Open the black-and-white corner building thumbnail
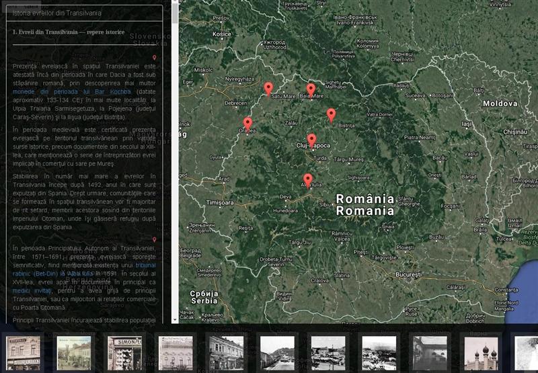Screen dimensions: 538x373 click(227, 353)
